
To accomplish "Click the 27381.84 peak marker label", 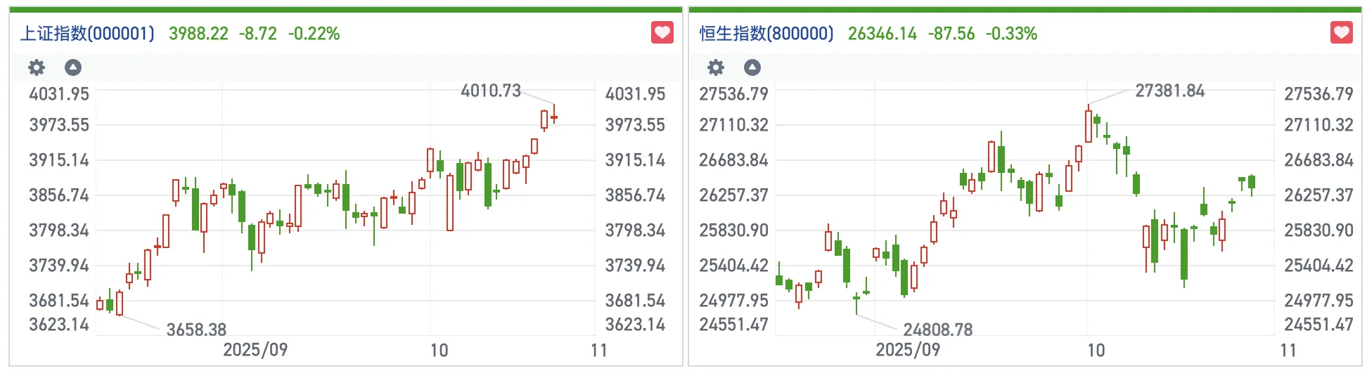I will click(1169, 91).
